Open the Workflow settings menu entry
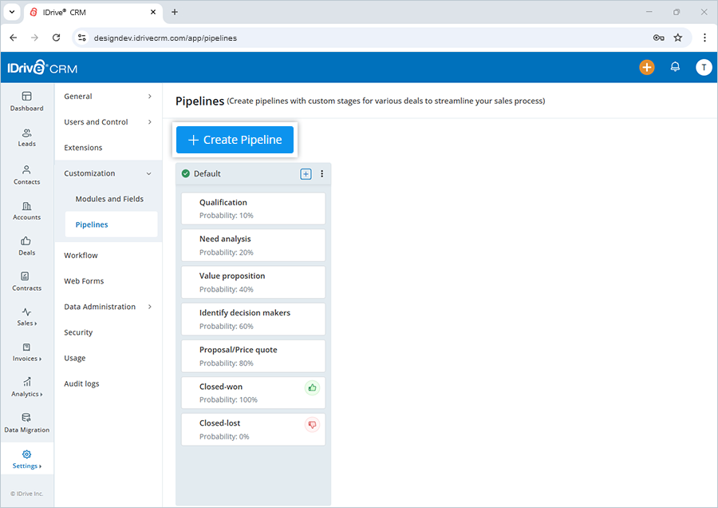The height and width of the screenshot is (508, 718). tap(81, 255)
